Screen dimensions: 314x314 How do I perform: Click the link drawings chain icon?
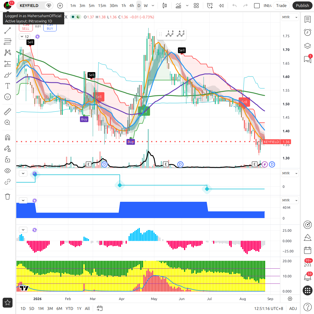(x=7, y=182)
